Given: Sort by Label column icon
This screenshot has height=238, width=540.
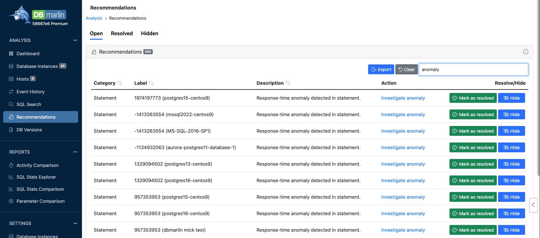Looking at the screenshot, I should coord(152,83).
